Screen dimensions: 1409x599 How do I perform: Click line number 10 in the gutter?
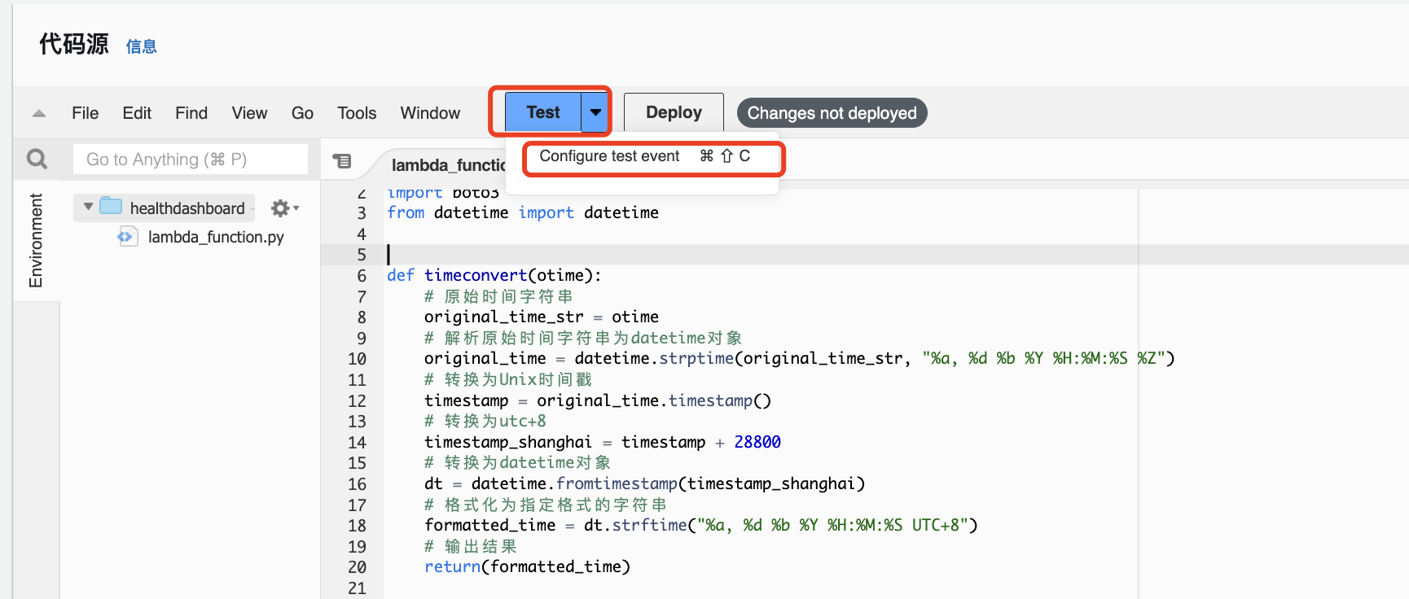[357, 359]
